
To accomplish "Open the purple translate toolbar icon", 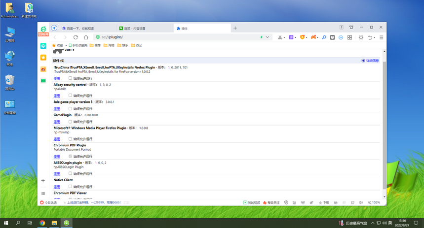I will tap(291, 37).
